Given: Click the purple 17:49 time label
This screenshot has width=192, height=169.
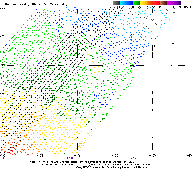Looking at the screenshot, I should click(x=133, y=158).
